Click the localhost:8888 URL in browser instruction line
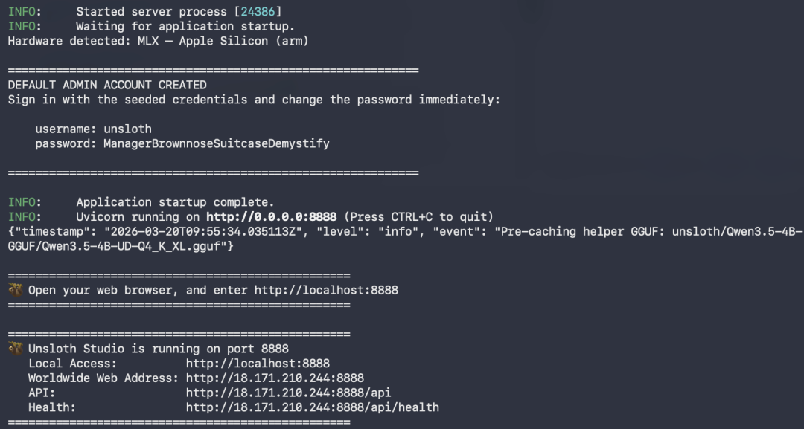 point(326,290)
